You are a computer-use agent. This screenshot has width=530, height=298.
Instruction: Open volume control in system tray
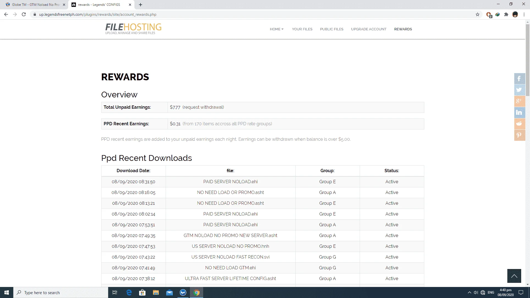[476, 292]
